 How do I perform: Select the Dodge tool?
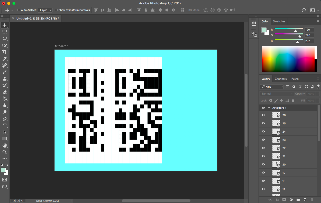[5, 112]
